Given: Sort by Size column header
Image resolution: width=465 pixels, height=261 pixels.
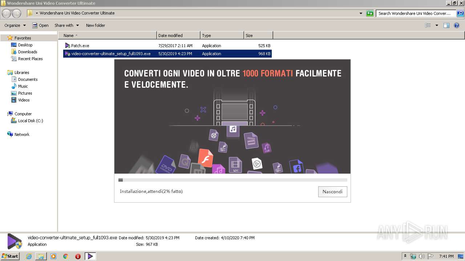Looking at the screenshot, I should [258, 36].
